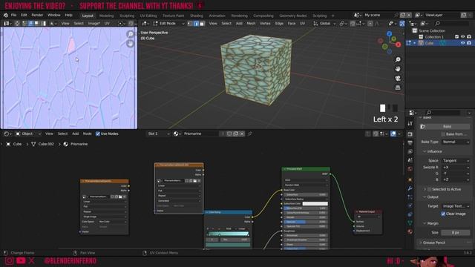Viewport: 475px width, 267px height.
Task: Switch perspective/orthographic grid icon in 3D viewport
Action: click(398, 88)
